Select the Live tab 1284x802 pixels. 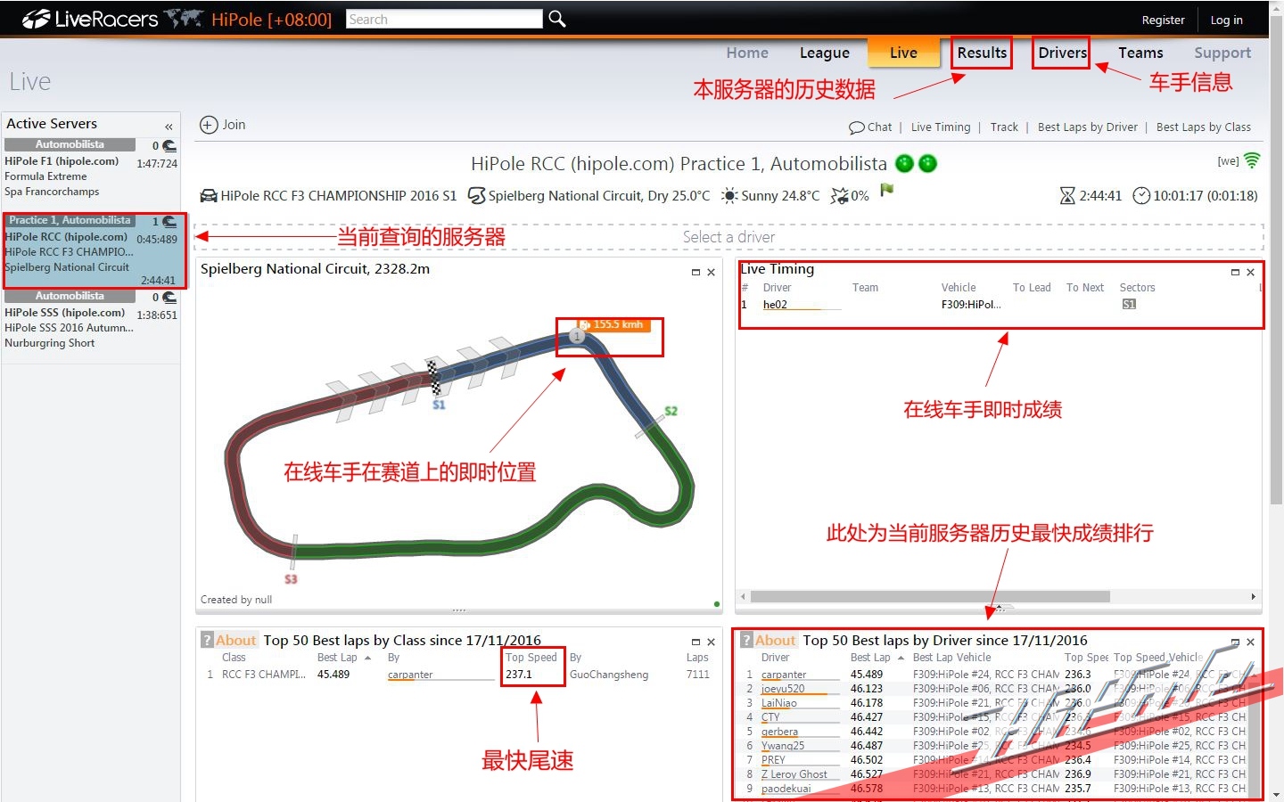903,53
